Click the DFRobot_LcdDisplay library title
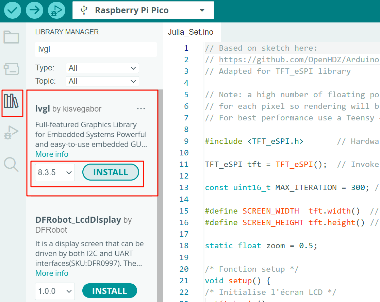The height and width of the screenshot is (302, 380). pos(78,220)
